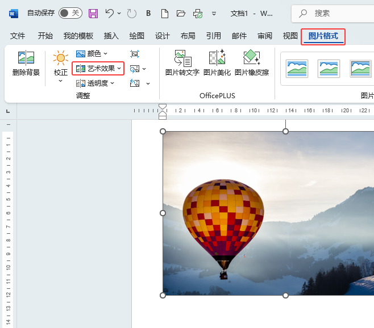Select the 设计 (Design) tab
The width and height of the screenshot is (374, 328).
pos(163,36)
